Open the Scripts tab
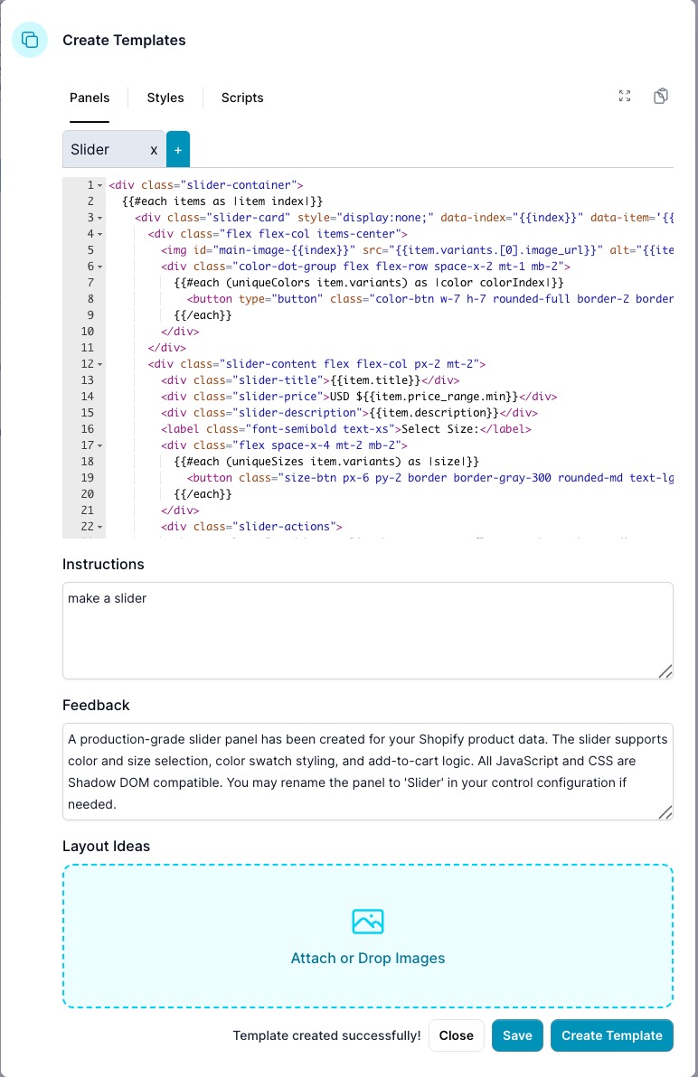 (242, 98)
